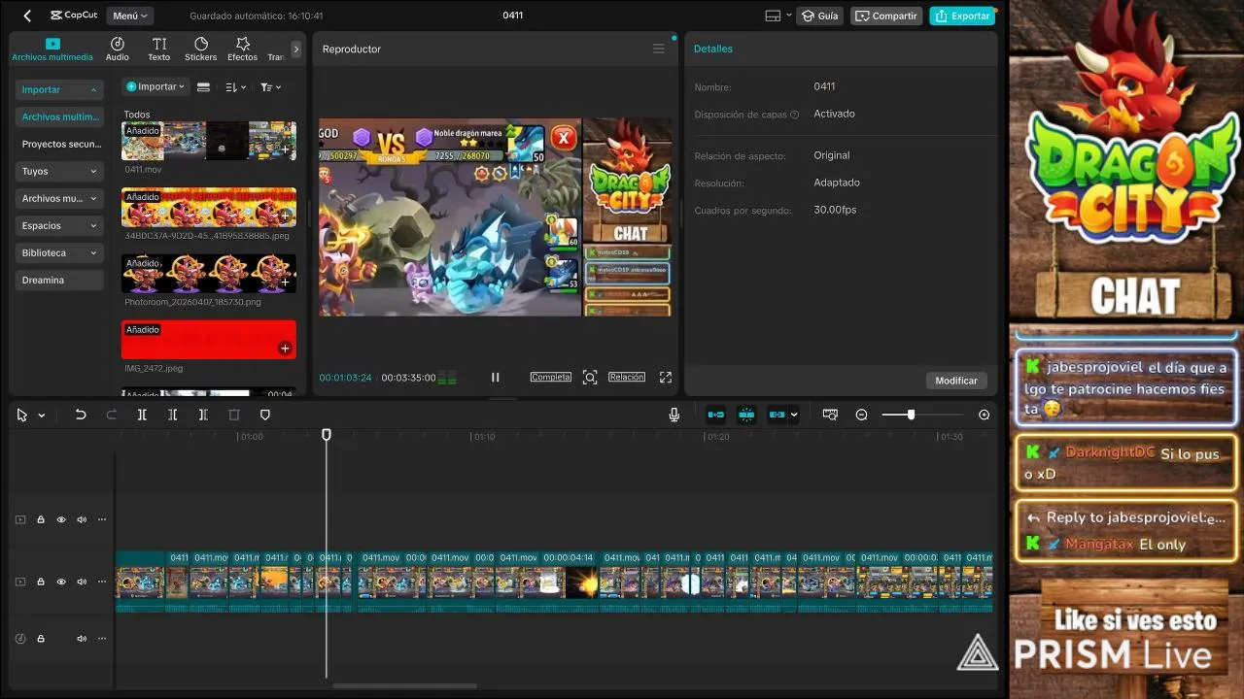
Task: Delete the selected clip
Action: (234, 415)
